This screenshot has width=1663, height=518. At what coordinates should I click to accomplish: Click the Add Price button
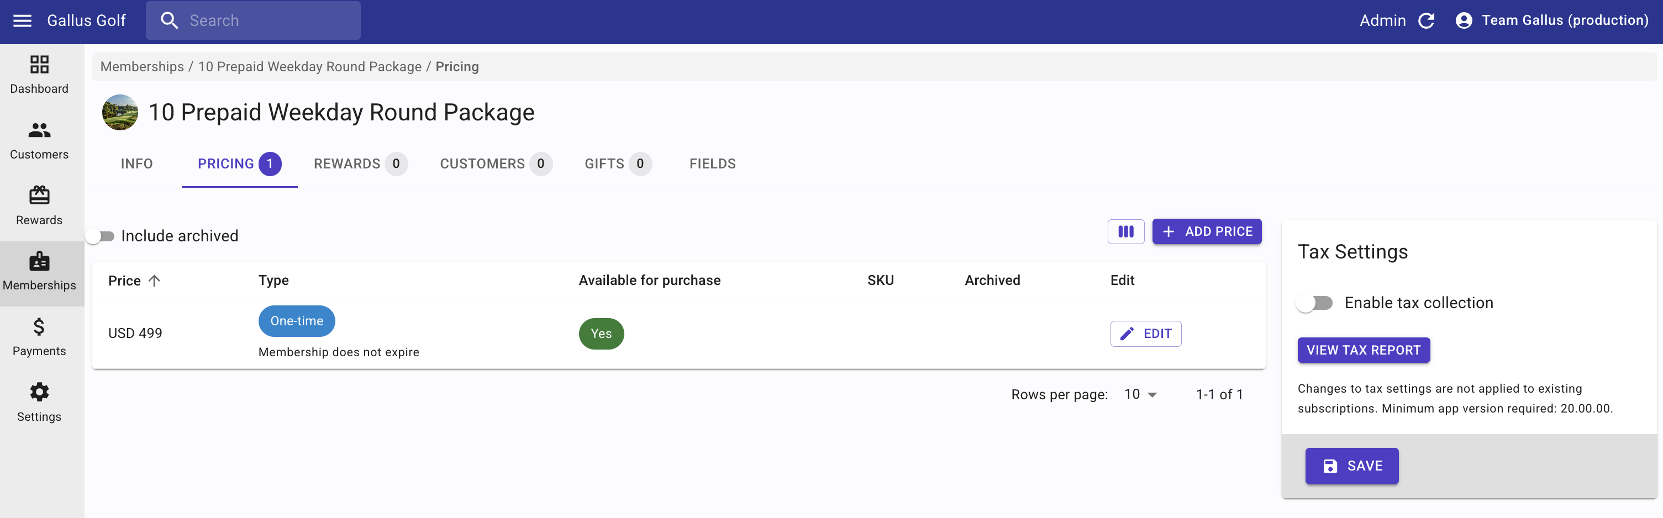coord(1207,231)
